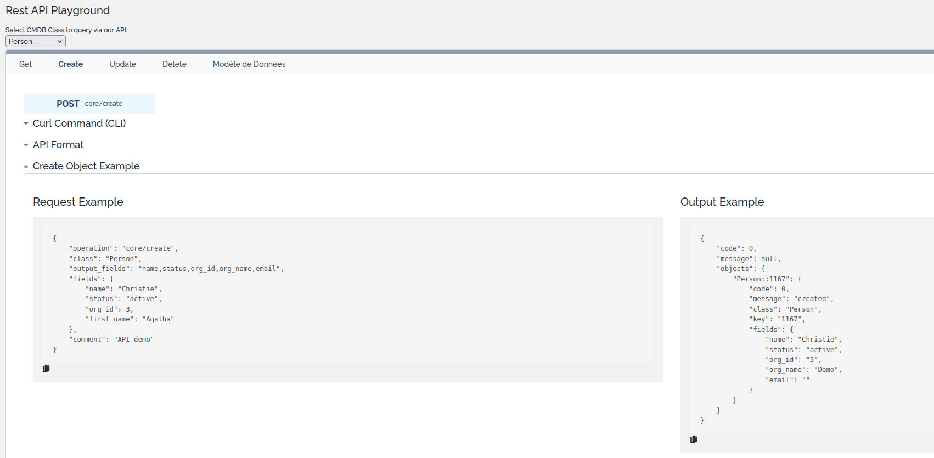Click the Output Example heading
This screenshot has height=458, width=934.
pyautogui.click(x=722, y=202)
